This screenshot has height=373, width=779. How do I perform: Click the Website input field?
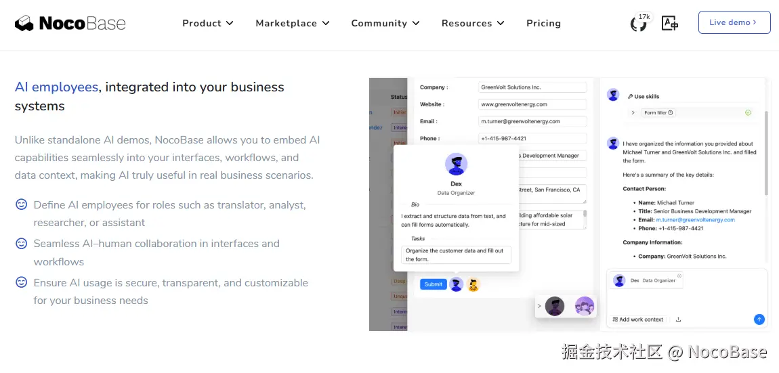(x=532, y=104)
